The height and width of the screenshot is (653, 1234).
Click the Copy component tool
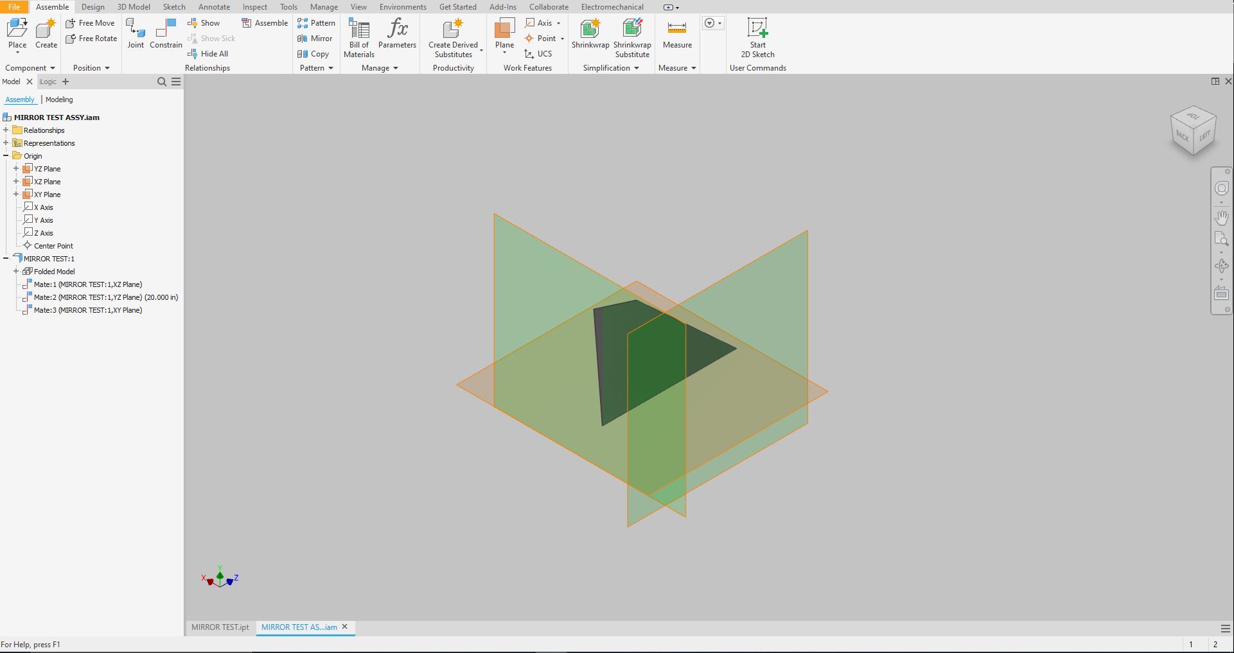tap(313, 54)
